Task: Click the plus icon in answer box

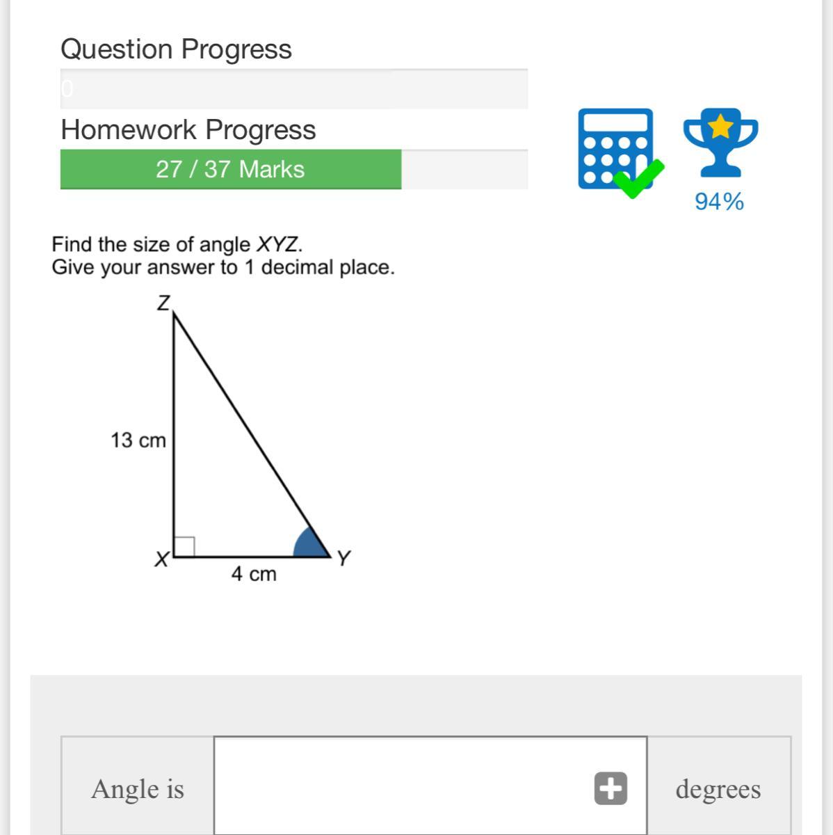Action: 610,788
